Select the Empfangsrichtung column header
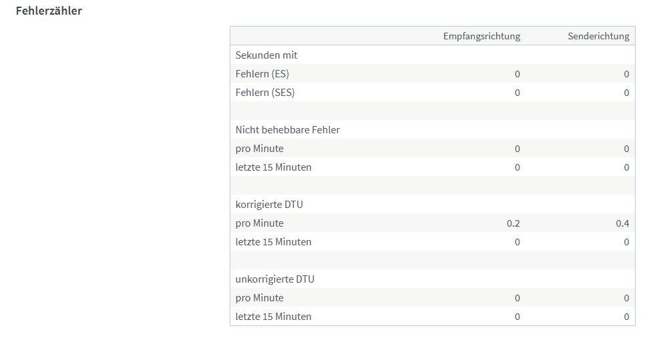 pyautogui.click(x=481, y=36)
